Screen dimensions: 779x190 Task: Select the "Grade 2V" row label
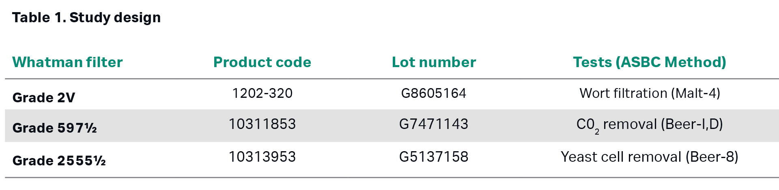(44, 97)
